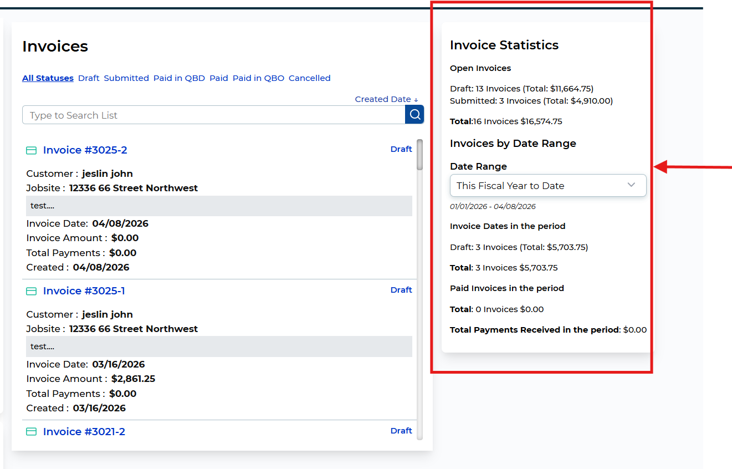Viewport: 732px width, 469px height.
Task: Open Invoice #3025-1 link
Action: point(84,291)
